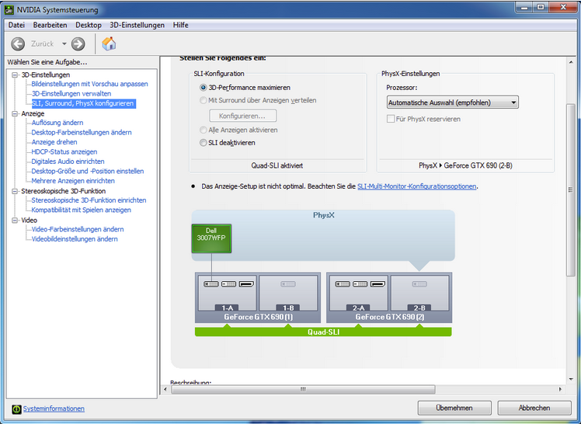
Task: Click the 'GeForce GTX 690 (2)' label
Action: tap(390, 317)
